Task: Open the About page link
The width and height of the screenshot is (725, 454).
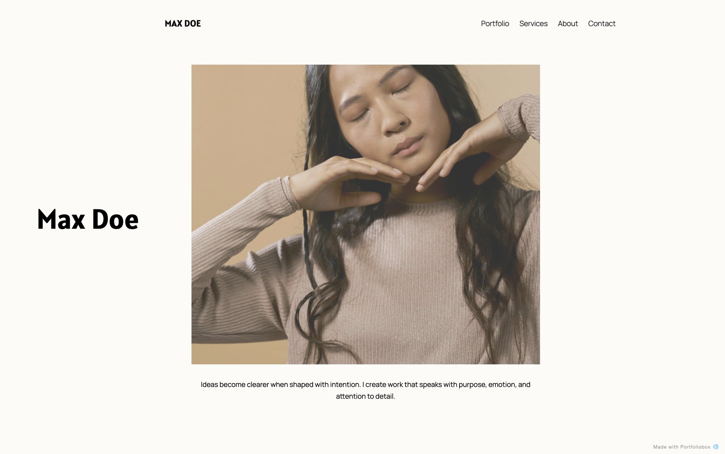Action: (x=568, y=23)
